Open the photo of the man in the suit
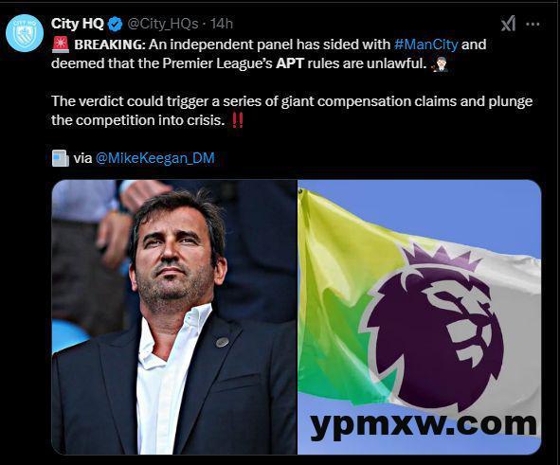 tap(174, 317)
